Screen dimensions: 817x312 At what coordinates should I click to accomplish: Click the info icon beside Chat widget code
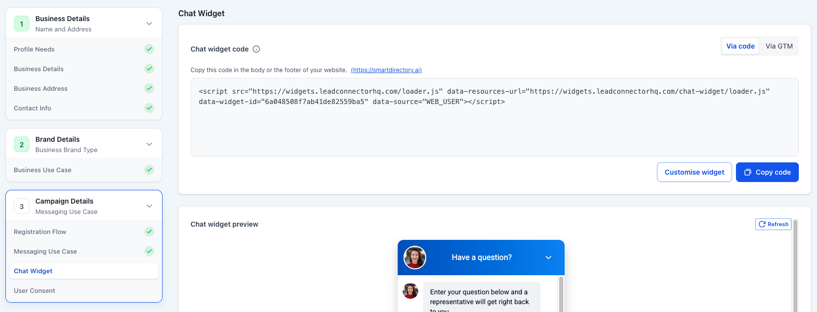click(x=256, y=49)
